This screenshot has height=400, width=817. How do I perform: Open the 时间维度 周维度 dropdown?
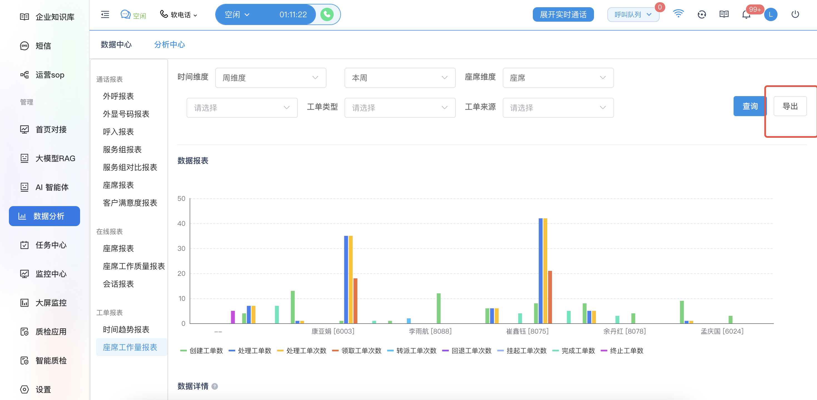click(271, 77)
